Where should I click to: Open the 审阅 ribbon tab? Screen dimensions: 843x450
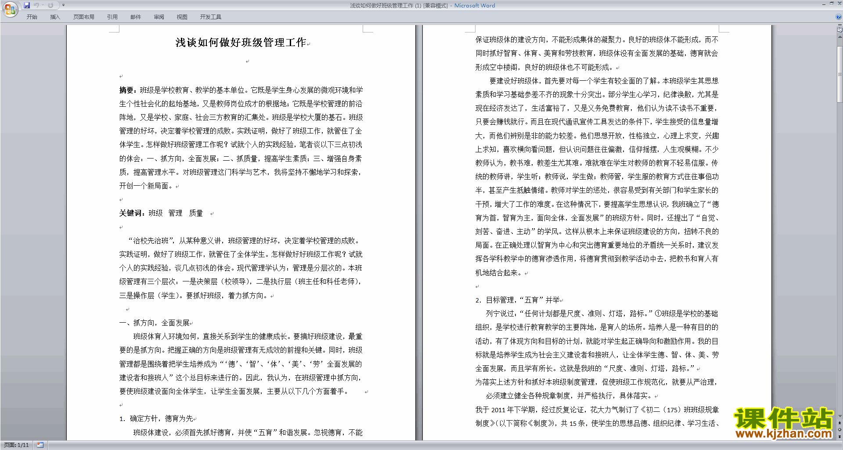[159, 17]
